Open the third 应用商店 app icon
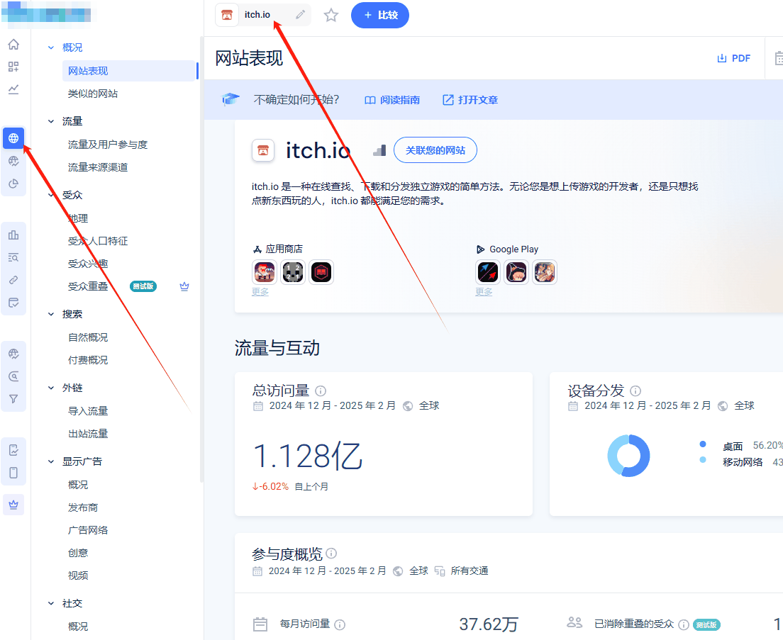Screen dimensions: 783x640 pos(321,272)
